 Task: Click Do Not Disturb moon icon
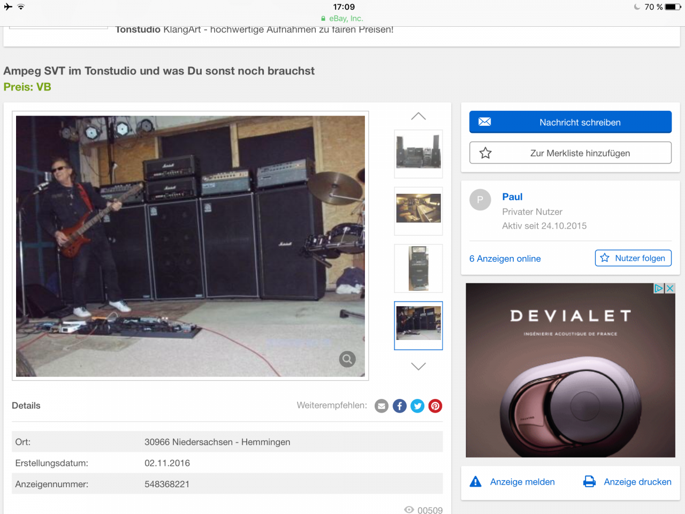tap(637, 7)
